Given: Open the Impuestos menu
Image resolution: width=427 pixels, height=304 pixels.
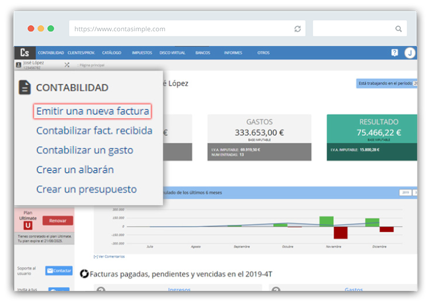Looking at the screenshot, I should coord(142,53).
